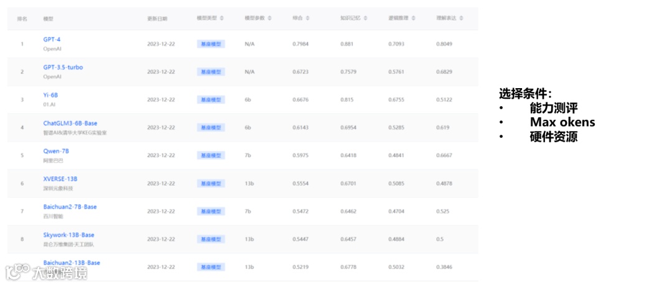Click the 百川智能 label under Baichuan2-7B-Base

coord(53,217)
